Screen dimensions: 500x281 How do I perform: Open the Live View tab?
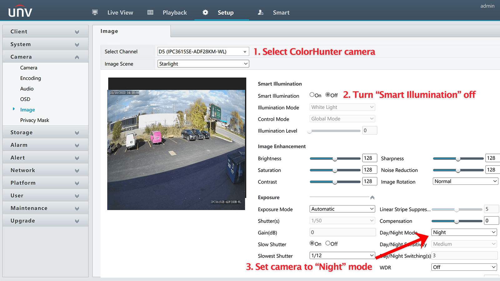(x=120, y=12)
